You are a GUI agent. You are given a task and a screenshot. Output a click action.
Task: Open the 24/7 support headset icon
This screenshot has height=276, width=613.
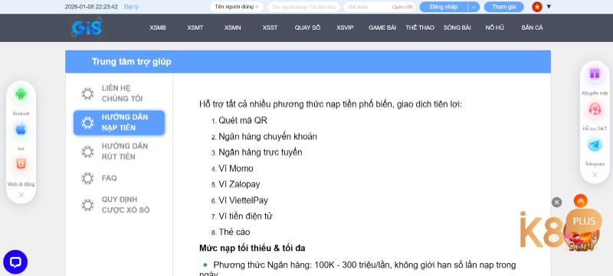(x=595, y=109)
